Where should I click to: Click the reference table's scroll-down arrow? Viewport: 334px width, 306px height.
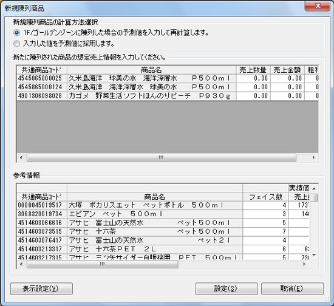coord(314,254)
